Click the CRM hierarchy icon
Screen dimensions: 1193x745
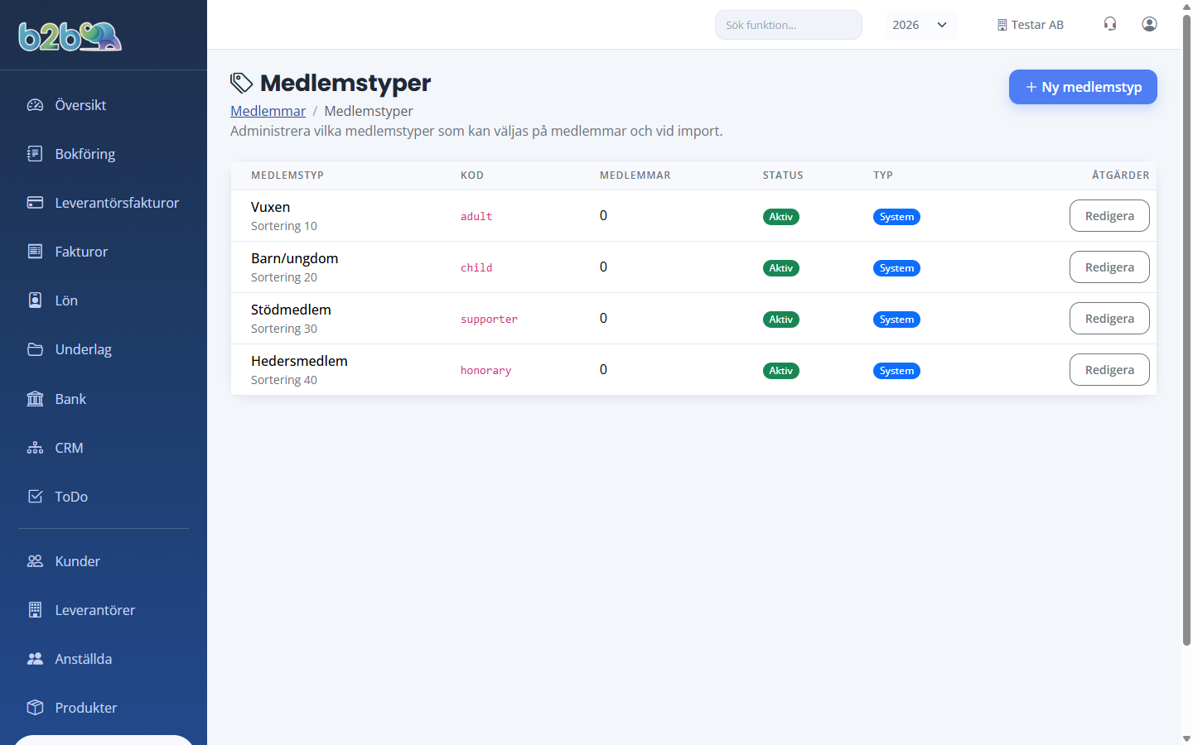[x=35, y=448]
